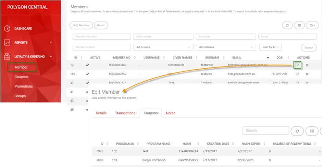322x167 pixels.
Task: Sort coupons by Hash Expiry
Action: [x=264, y=144]
